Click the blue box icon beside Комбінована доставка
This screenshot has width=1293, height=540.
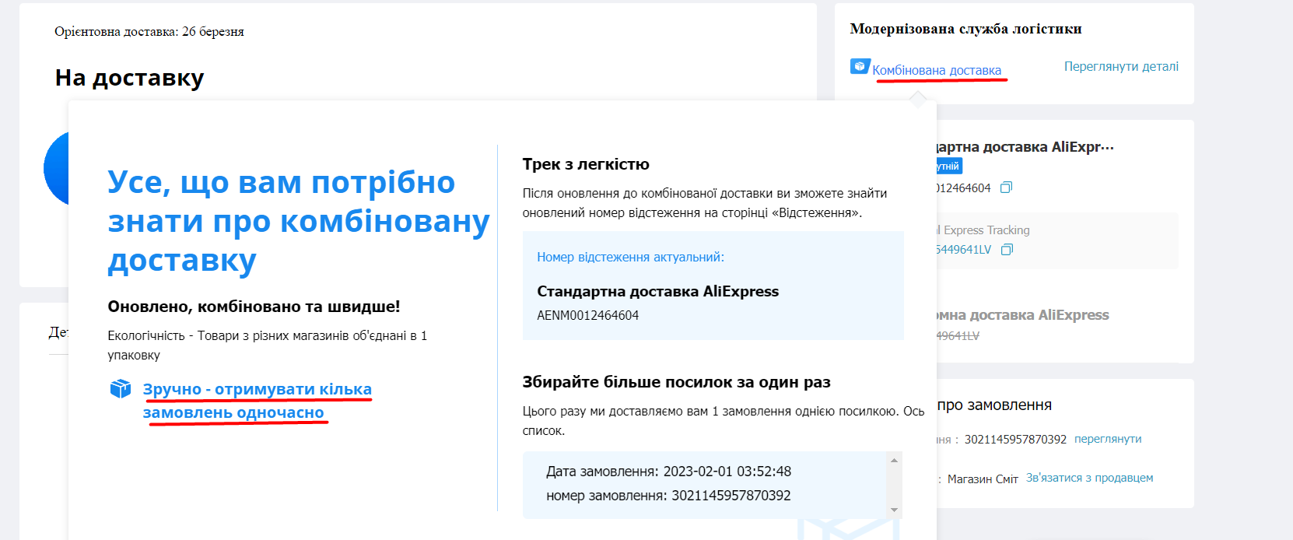tap(860, 67)
